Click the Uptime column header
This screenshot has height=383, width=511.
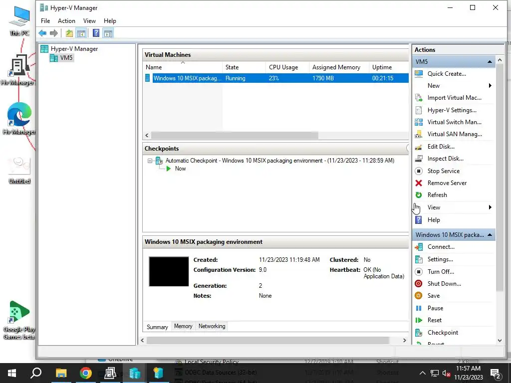(x=388, y=67)
